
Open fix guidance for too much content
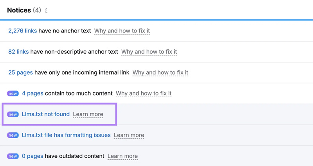point(144,94)
